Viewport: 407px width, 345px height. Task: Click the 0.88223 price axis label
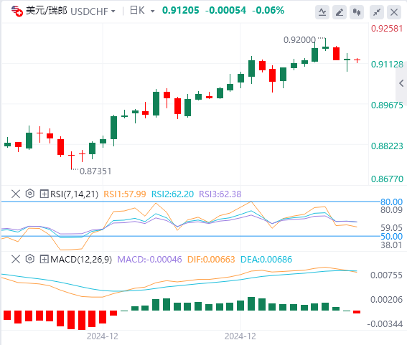[x=387, y=146]
